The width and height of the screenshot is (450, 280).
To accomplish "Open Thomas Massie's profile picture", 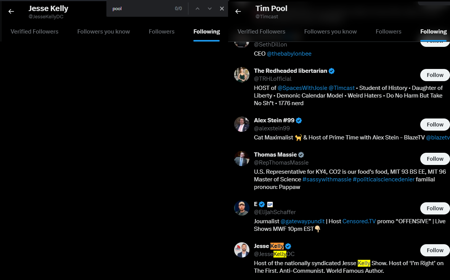I will (x=242, y=158).
